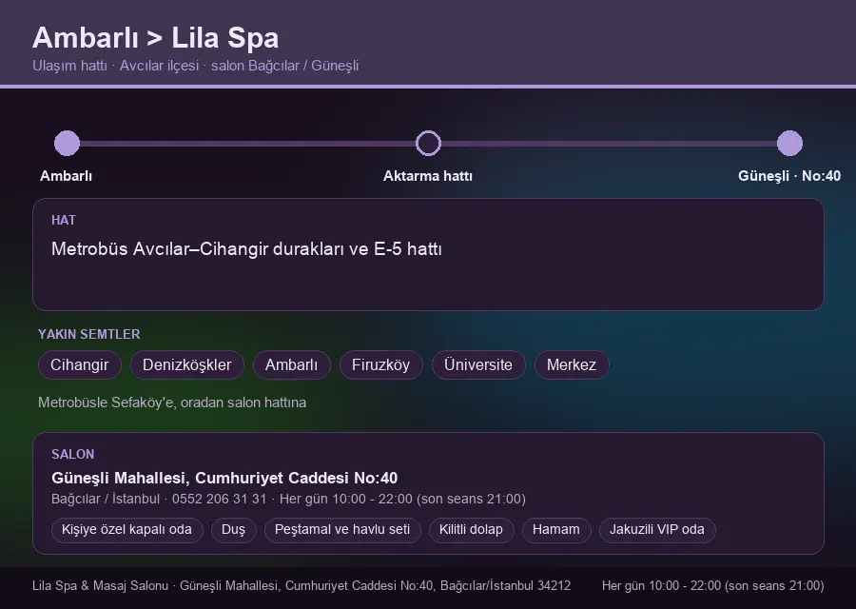The image size is (856, 609).
Task: Pick the Üniversite chip
Action: [478, 364]
